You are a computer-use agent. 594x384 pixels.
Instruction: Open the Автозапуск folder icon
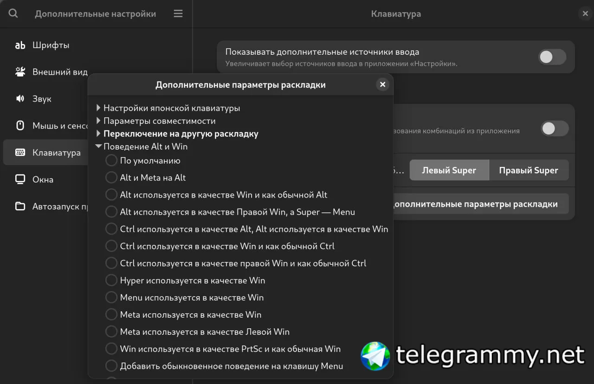pyautogui.click(x=20, y=206)
